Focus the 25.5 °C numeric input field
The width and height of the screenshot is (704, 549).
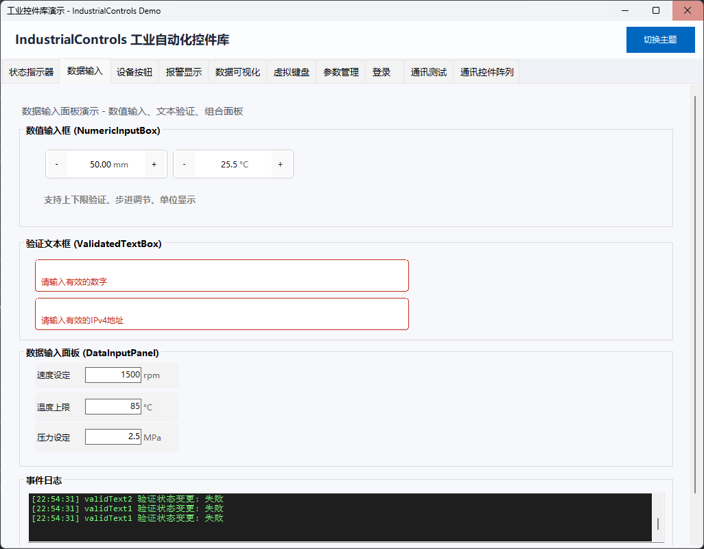tap(233, 164)
